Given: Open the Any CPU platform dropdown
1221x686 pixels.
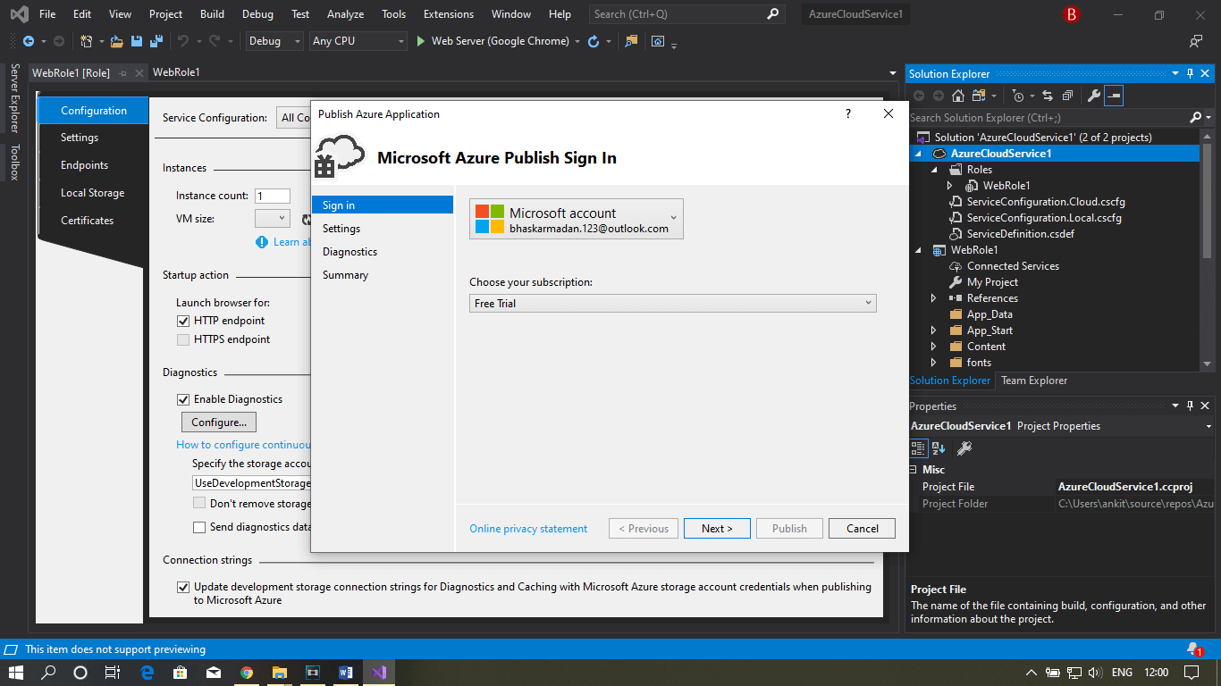Looking at the screenshot, I should tap(358, 41).
